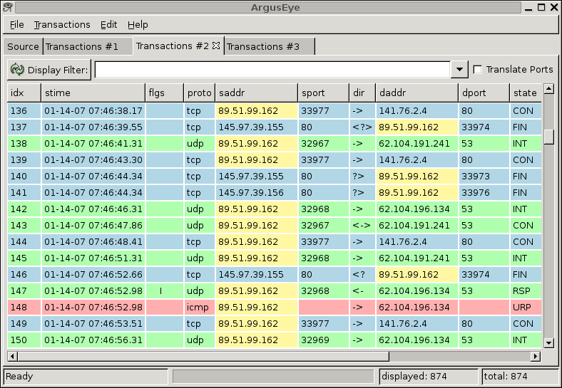Click the RSP state cell
Image resolution: width=562 pixels, height=388 pixels.
coord(526,291)
